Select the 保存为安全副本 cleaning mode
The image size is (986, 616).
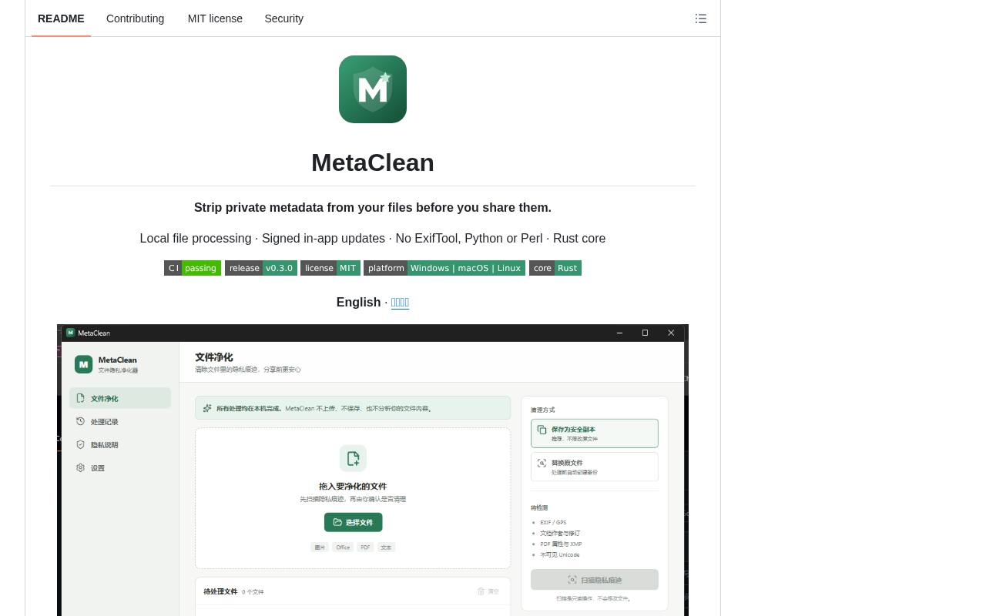(595, 434)
